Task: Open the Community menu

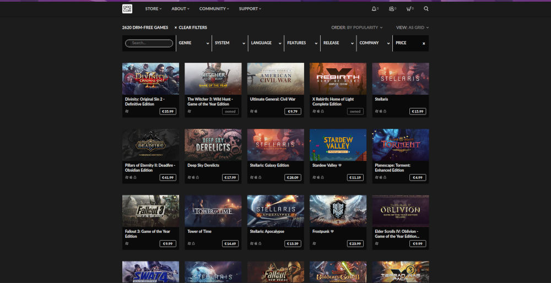Action: 214,9
